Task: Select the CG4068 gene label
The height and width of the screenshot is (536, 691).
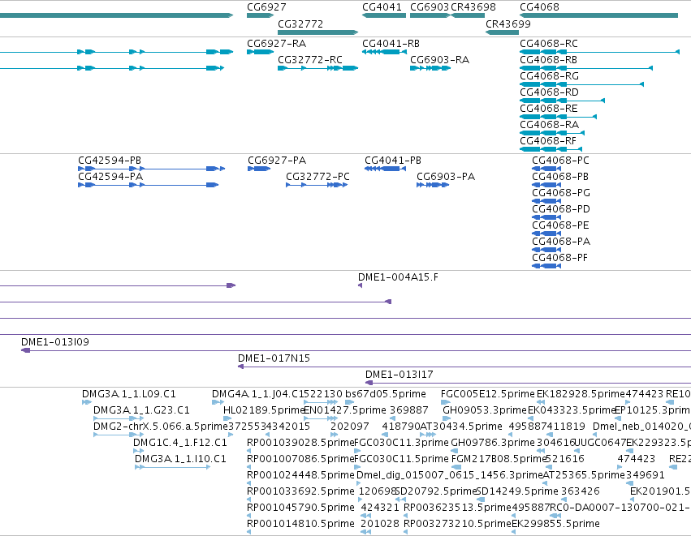Action: pyautogui.click(x=539, y=7)
